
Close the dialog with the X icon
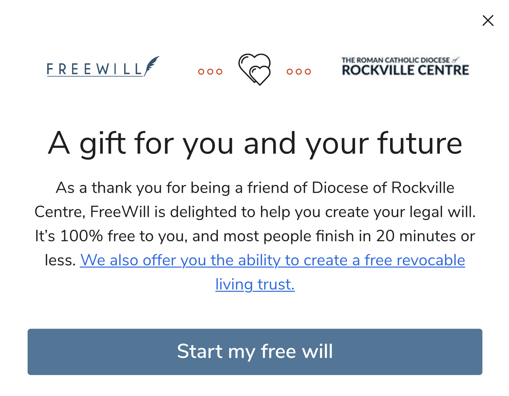488,21
